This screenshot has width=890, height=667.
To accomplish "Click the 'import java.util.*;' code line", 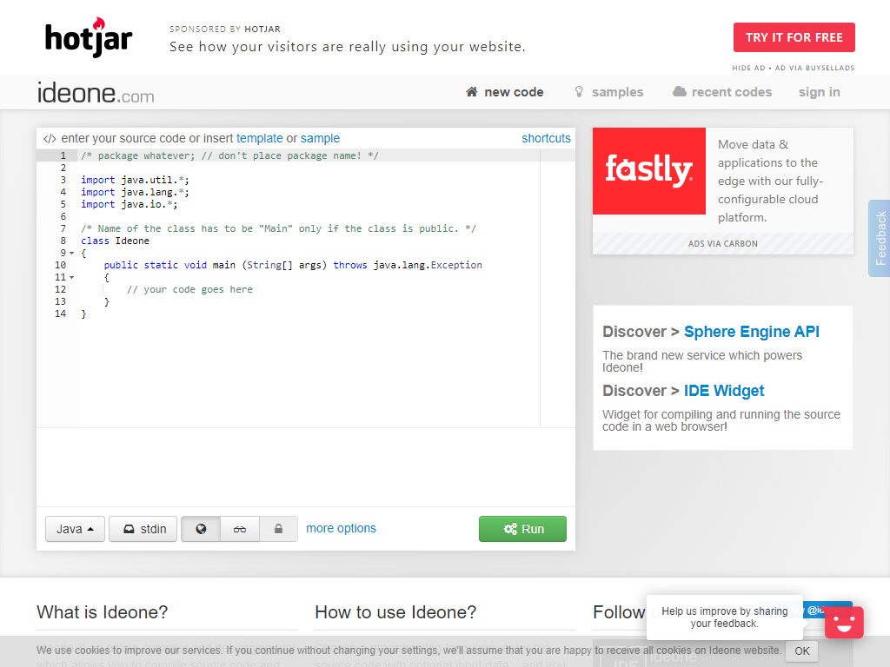I will click(135, 180).
